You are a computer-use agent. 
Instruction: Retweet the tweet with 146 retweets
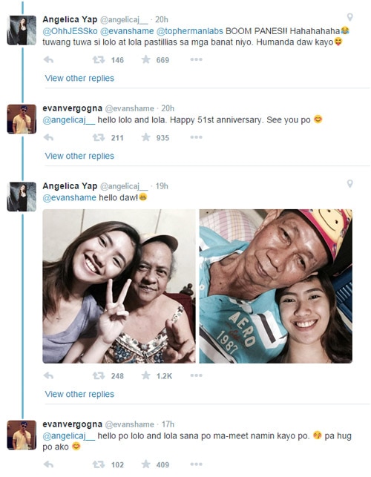point(98,59)
